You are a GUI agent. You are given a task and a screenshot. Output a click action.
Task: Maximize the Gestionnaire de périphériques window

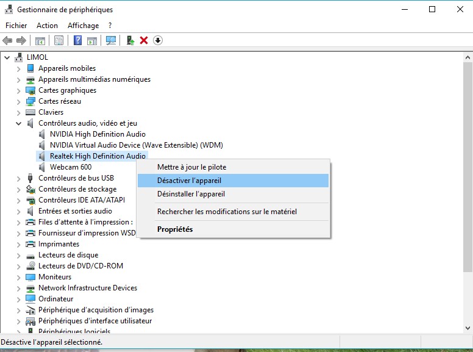pyautogui.click(x=432, y=9)
